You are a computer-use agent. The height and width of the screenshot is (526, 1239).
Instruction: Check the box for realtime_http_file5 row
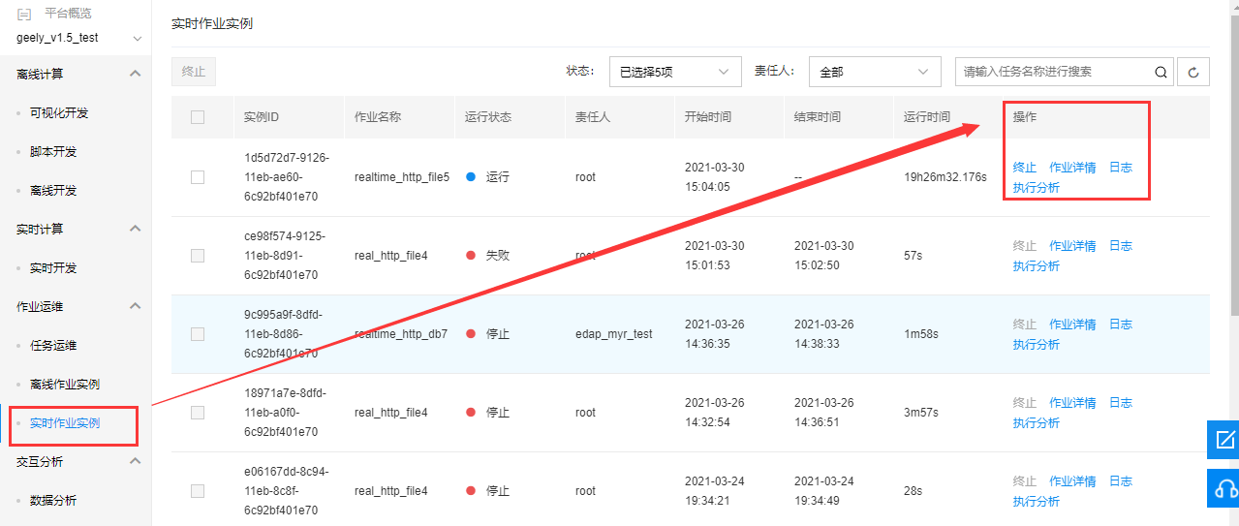click(x=198, y=177)
